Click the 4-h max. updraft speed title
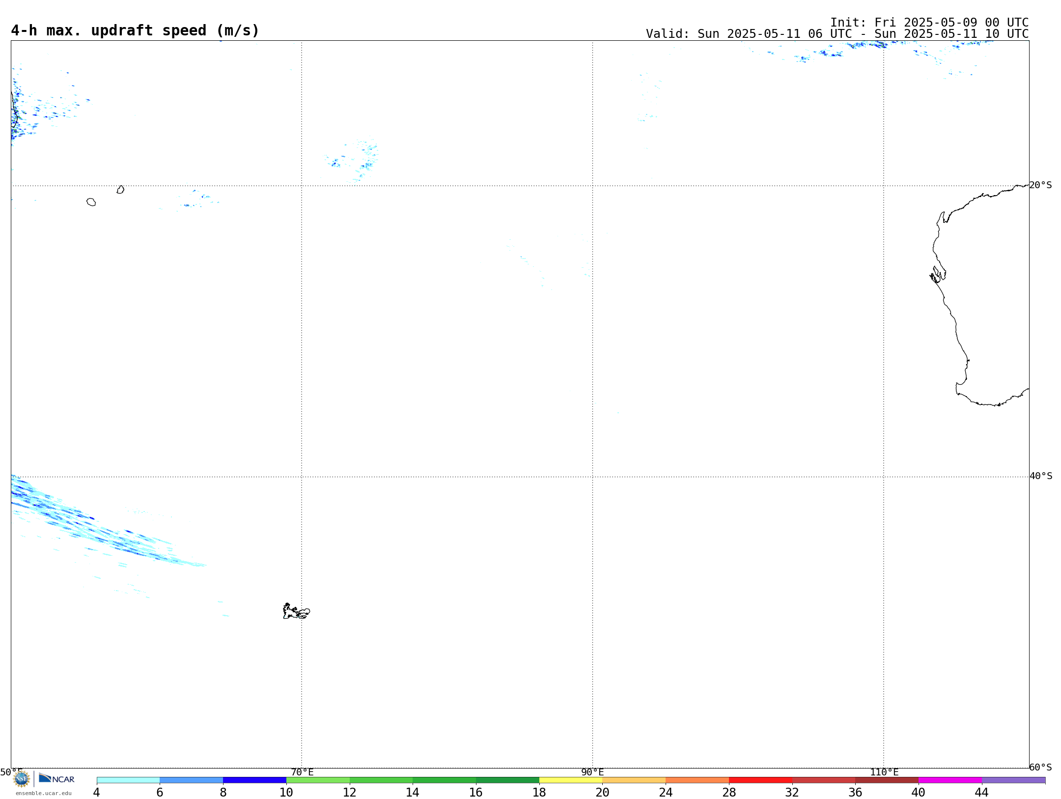1061x799 pixels. (135, 30)
